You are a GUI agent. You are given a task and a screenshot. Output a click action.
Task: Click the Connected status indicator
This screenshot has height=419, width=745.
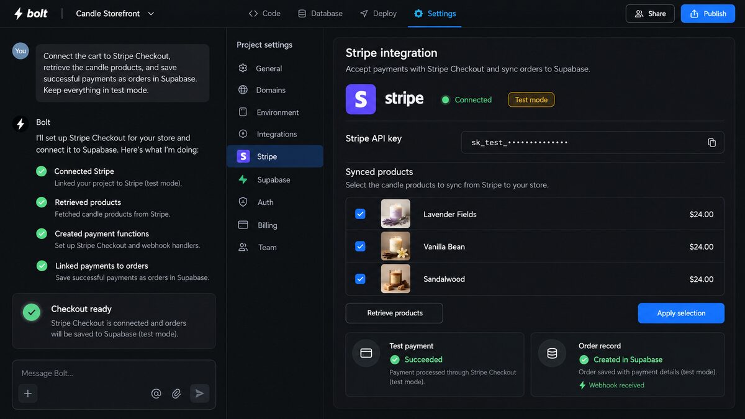466,99
